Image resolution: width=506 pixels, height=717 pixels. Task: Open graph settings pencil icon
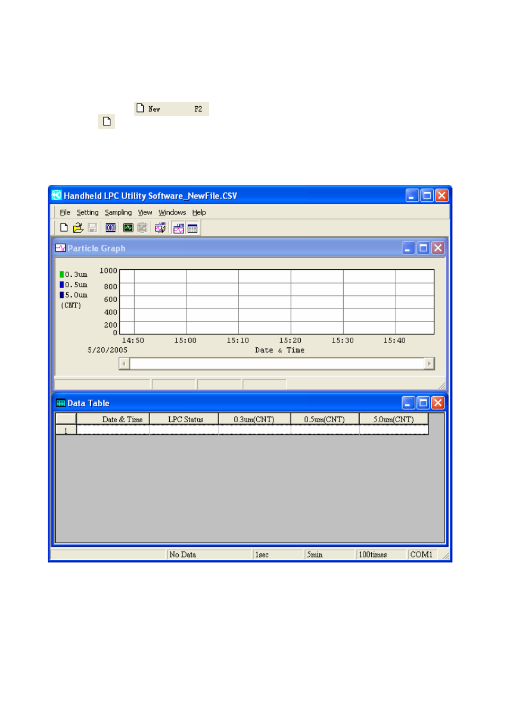[160, 228]
